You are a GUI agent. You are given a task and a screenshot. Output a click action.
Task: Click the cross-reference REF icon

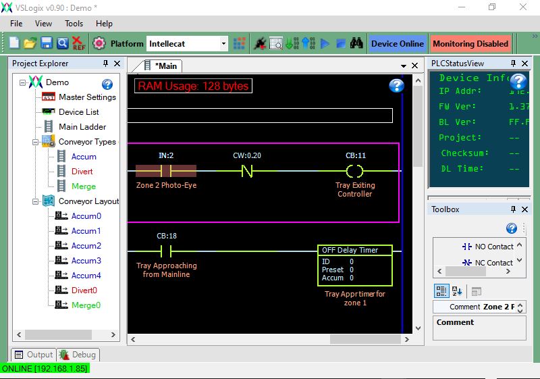[79, 43]
